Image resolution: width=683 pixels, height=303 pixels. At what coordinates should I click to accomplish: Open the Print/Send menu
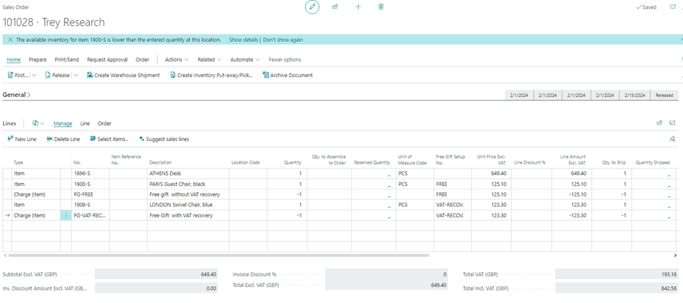(67, 60)
